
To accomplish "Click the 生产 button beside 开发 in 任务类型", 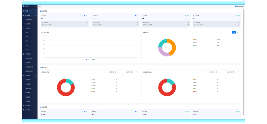I will tap(238, 32).
